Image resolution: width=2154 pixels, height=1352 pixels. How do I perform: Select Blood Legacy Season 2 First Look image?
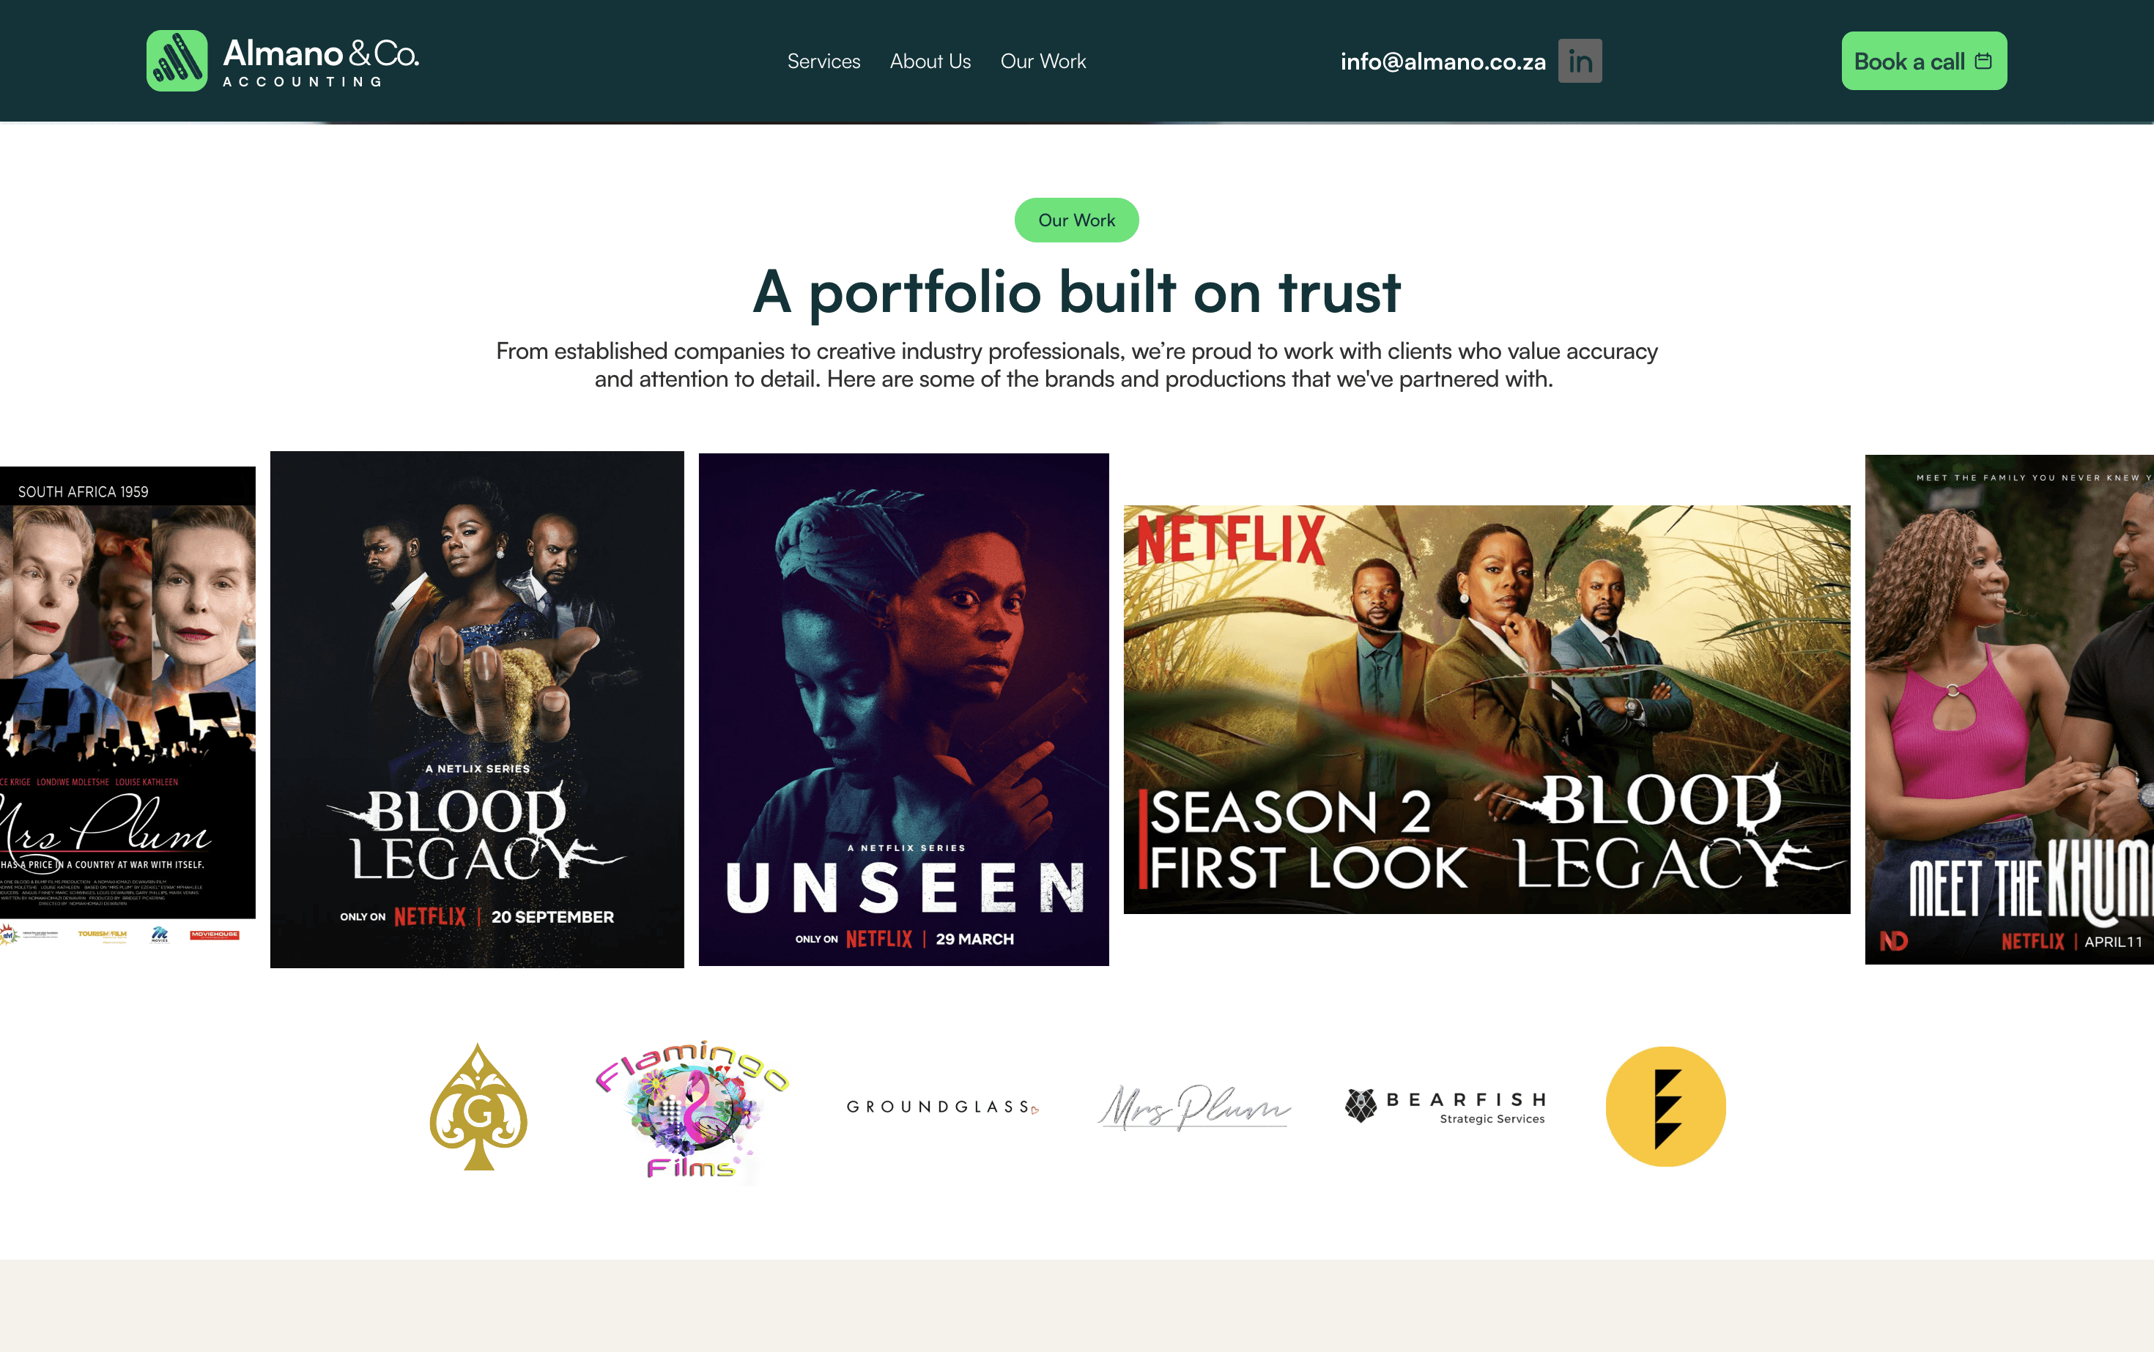click(x=1487, y=709)
